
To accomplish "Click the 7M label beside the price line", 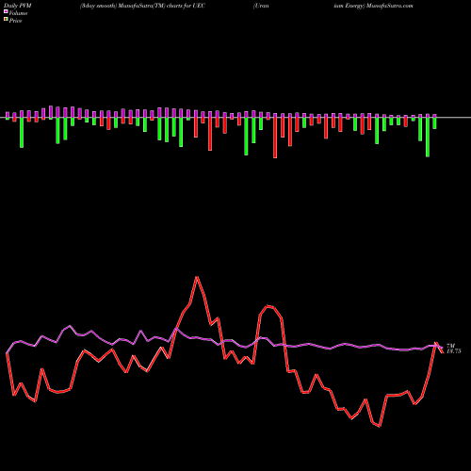I will tap(451, 346).
